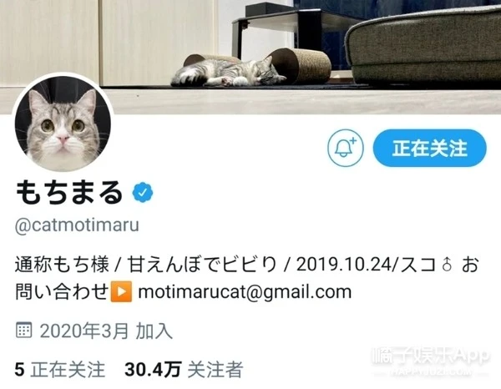Viewport: 501px width, 389px height.
Task: Click the 橘子娱乐App watermark
Action: pos(430,357)
